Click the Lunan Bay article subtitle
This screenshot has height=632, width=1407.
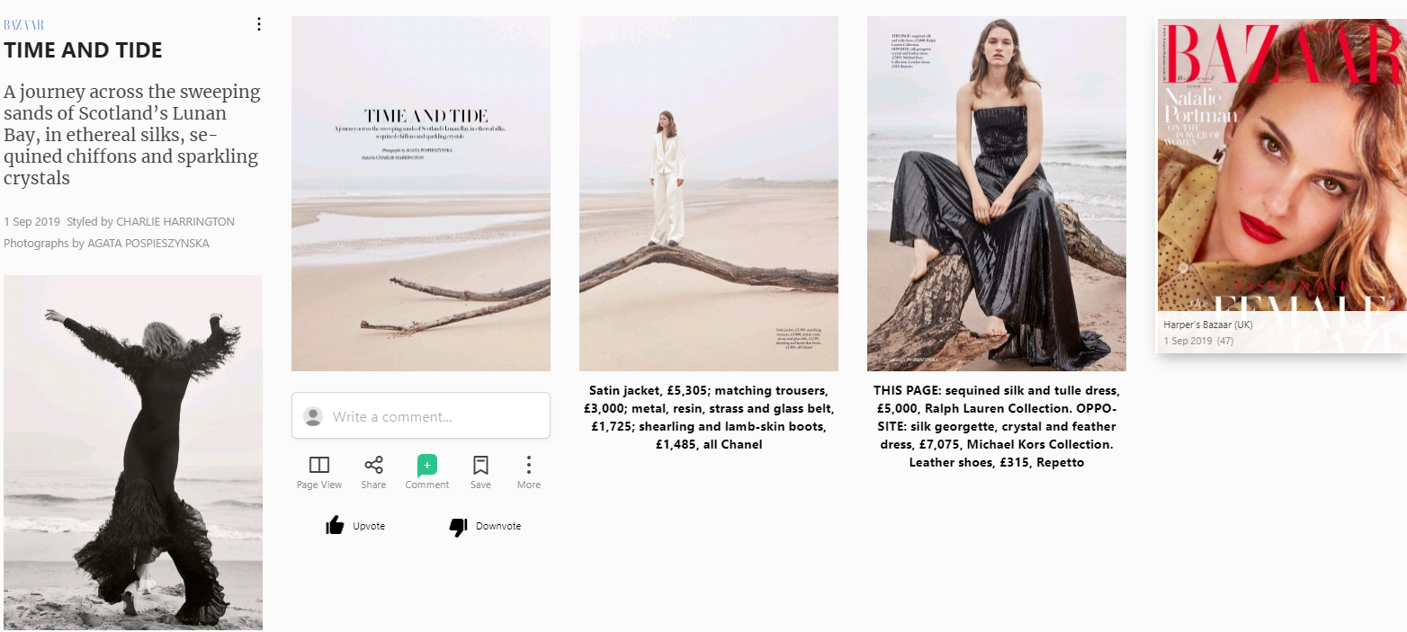point(132,135)
